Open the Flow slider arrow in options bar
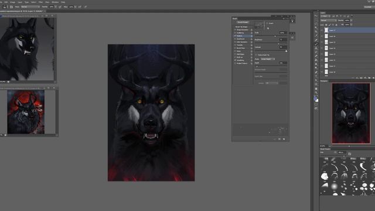 tap(76, 6)
